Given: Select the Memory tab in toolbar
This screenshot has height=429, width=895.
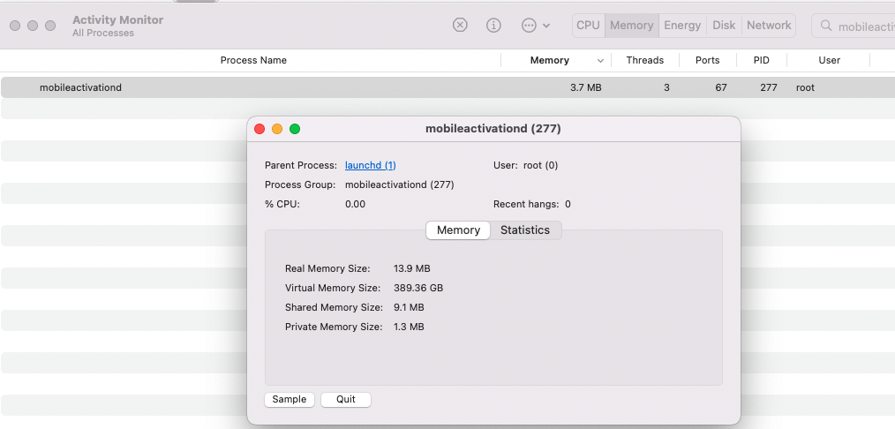Looking at the screenshot, I should click(x=631, y=25).
